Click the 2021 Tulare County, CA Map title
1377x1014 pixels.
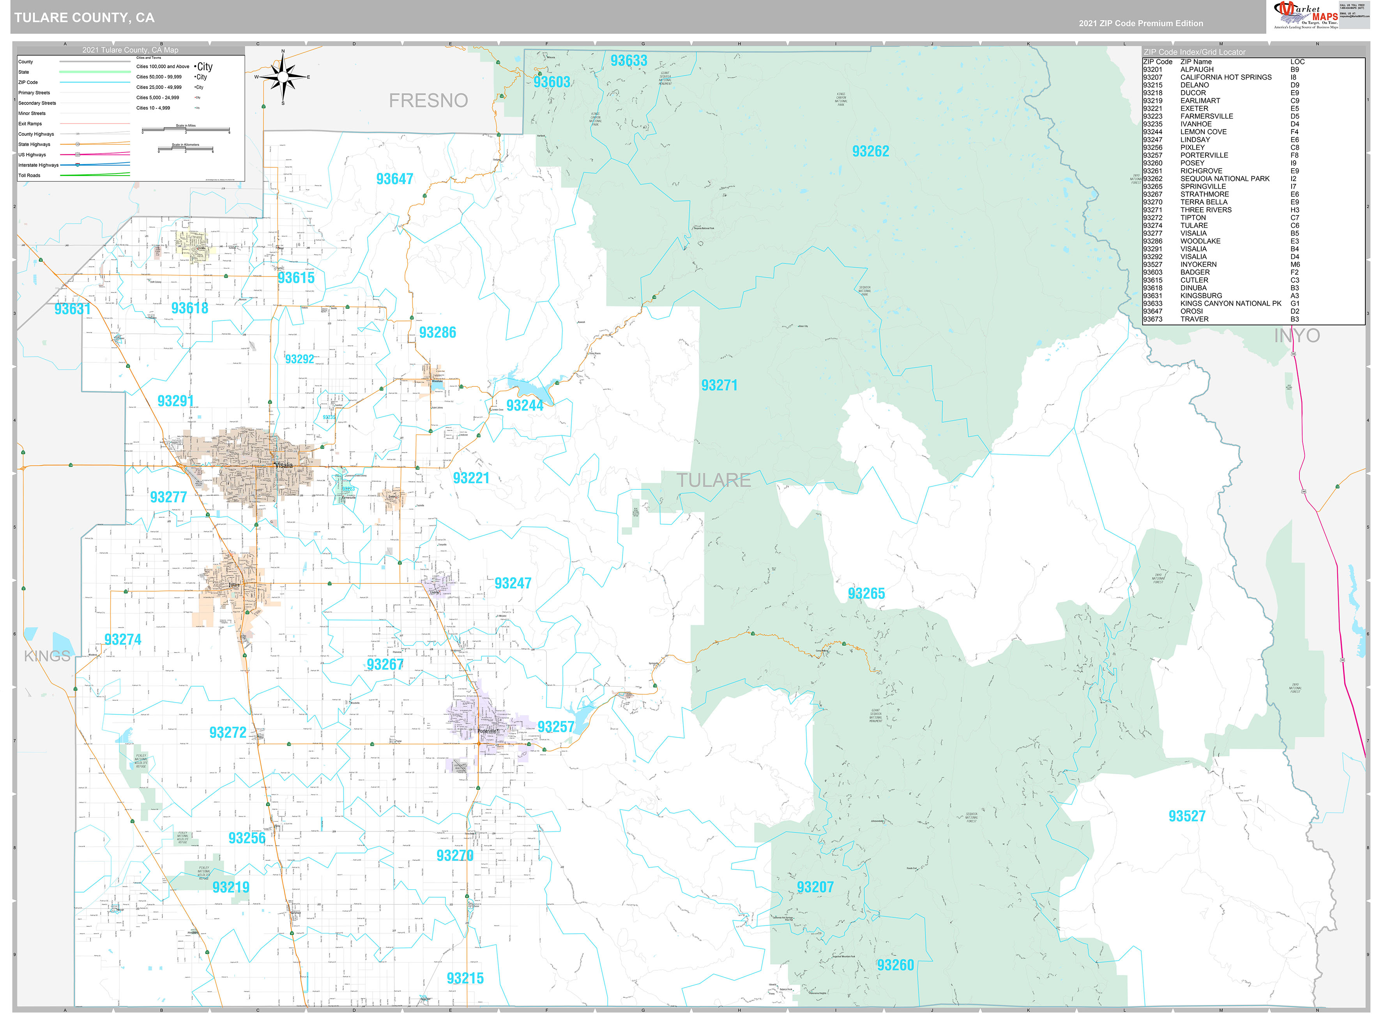click(x=130, y=50)
